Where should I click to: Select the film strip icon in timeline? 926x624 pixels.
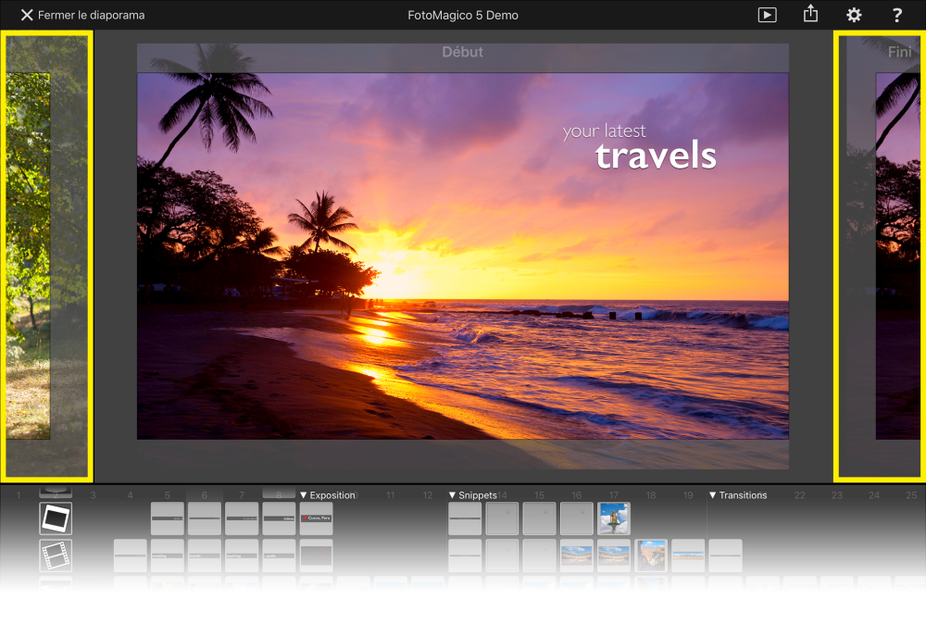[56, 555]
